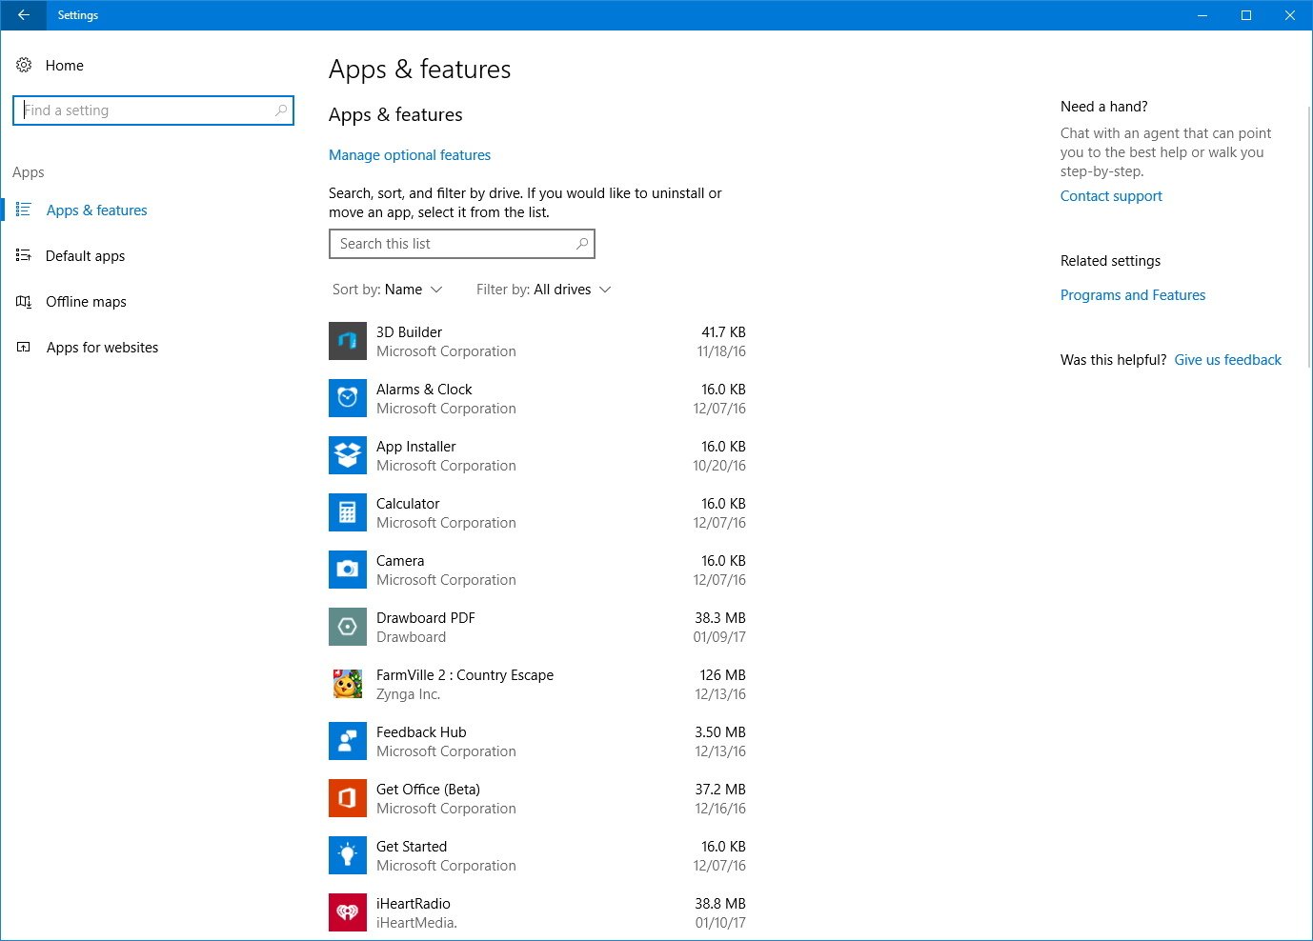Click the magnifier icon in Search this list

[582, 244]
